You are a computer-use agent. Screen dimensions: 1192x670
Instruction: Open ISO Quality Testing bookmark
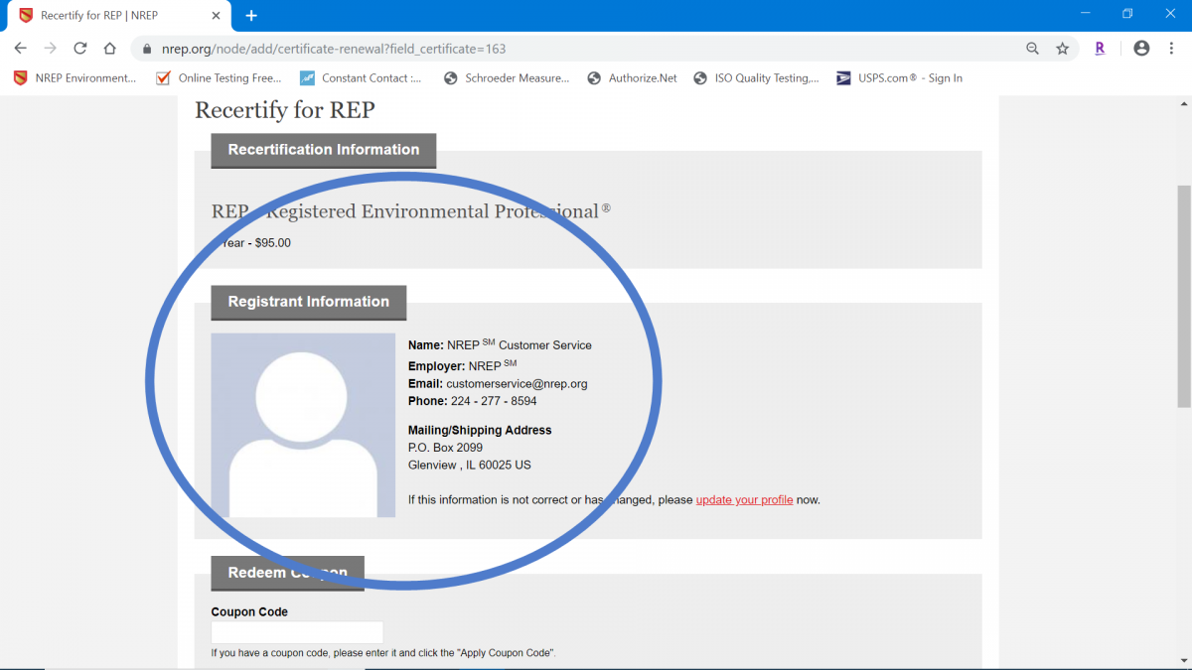[757, 78]
